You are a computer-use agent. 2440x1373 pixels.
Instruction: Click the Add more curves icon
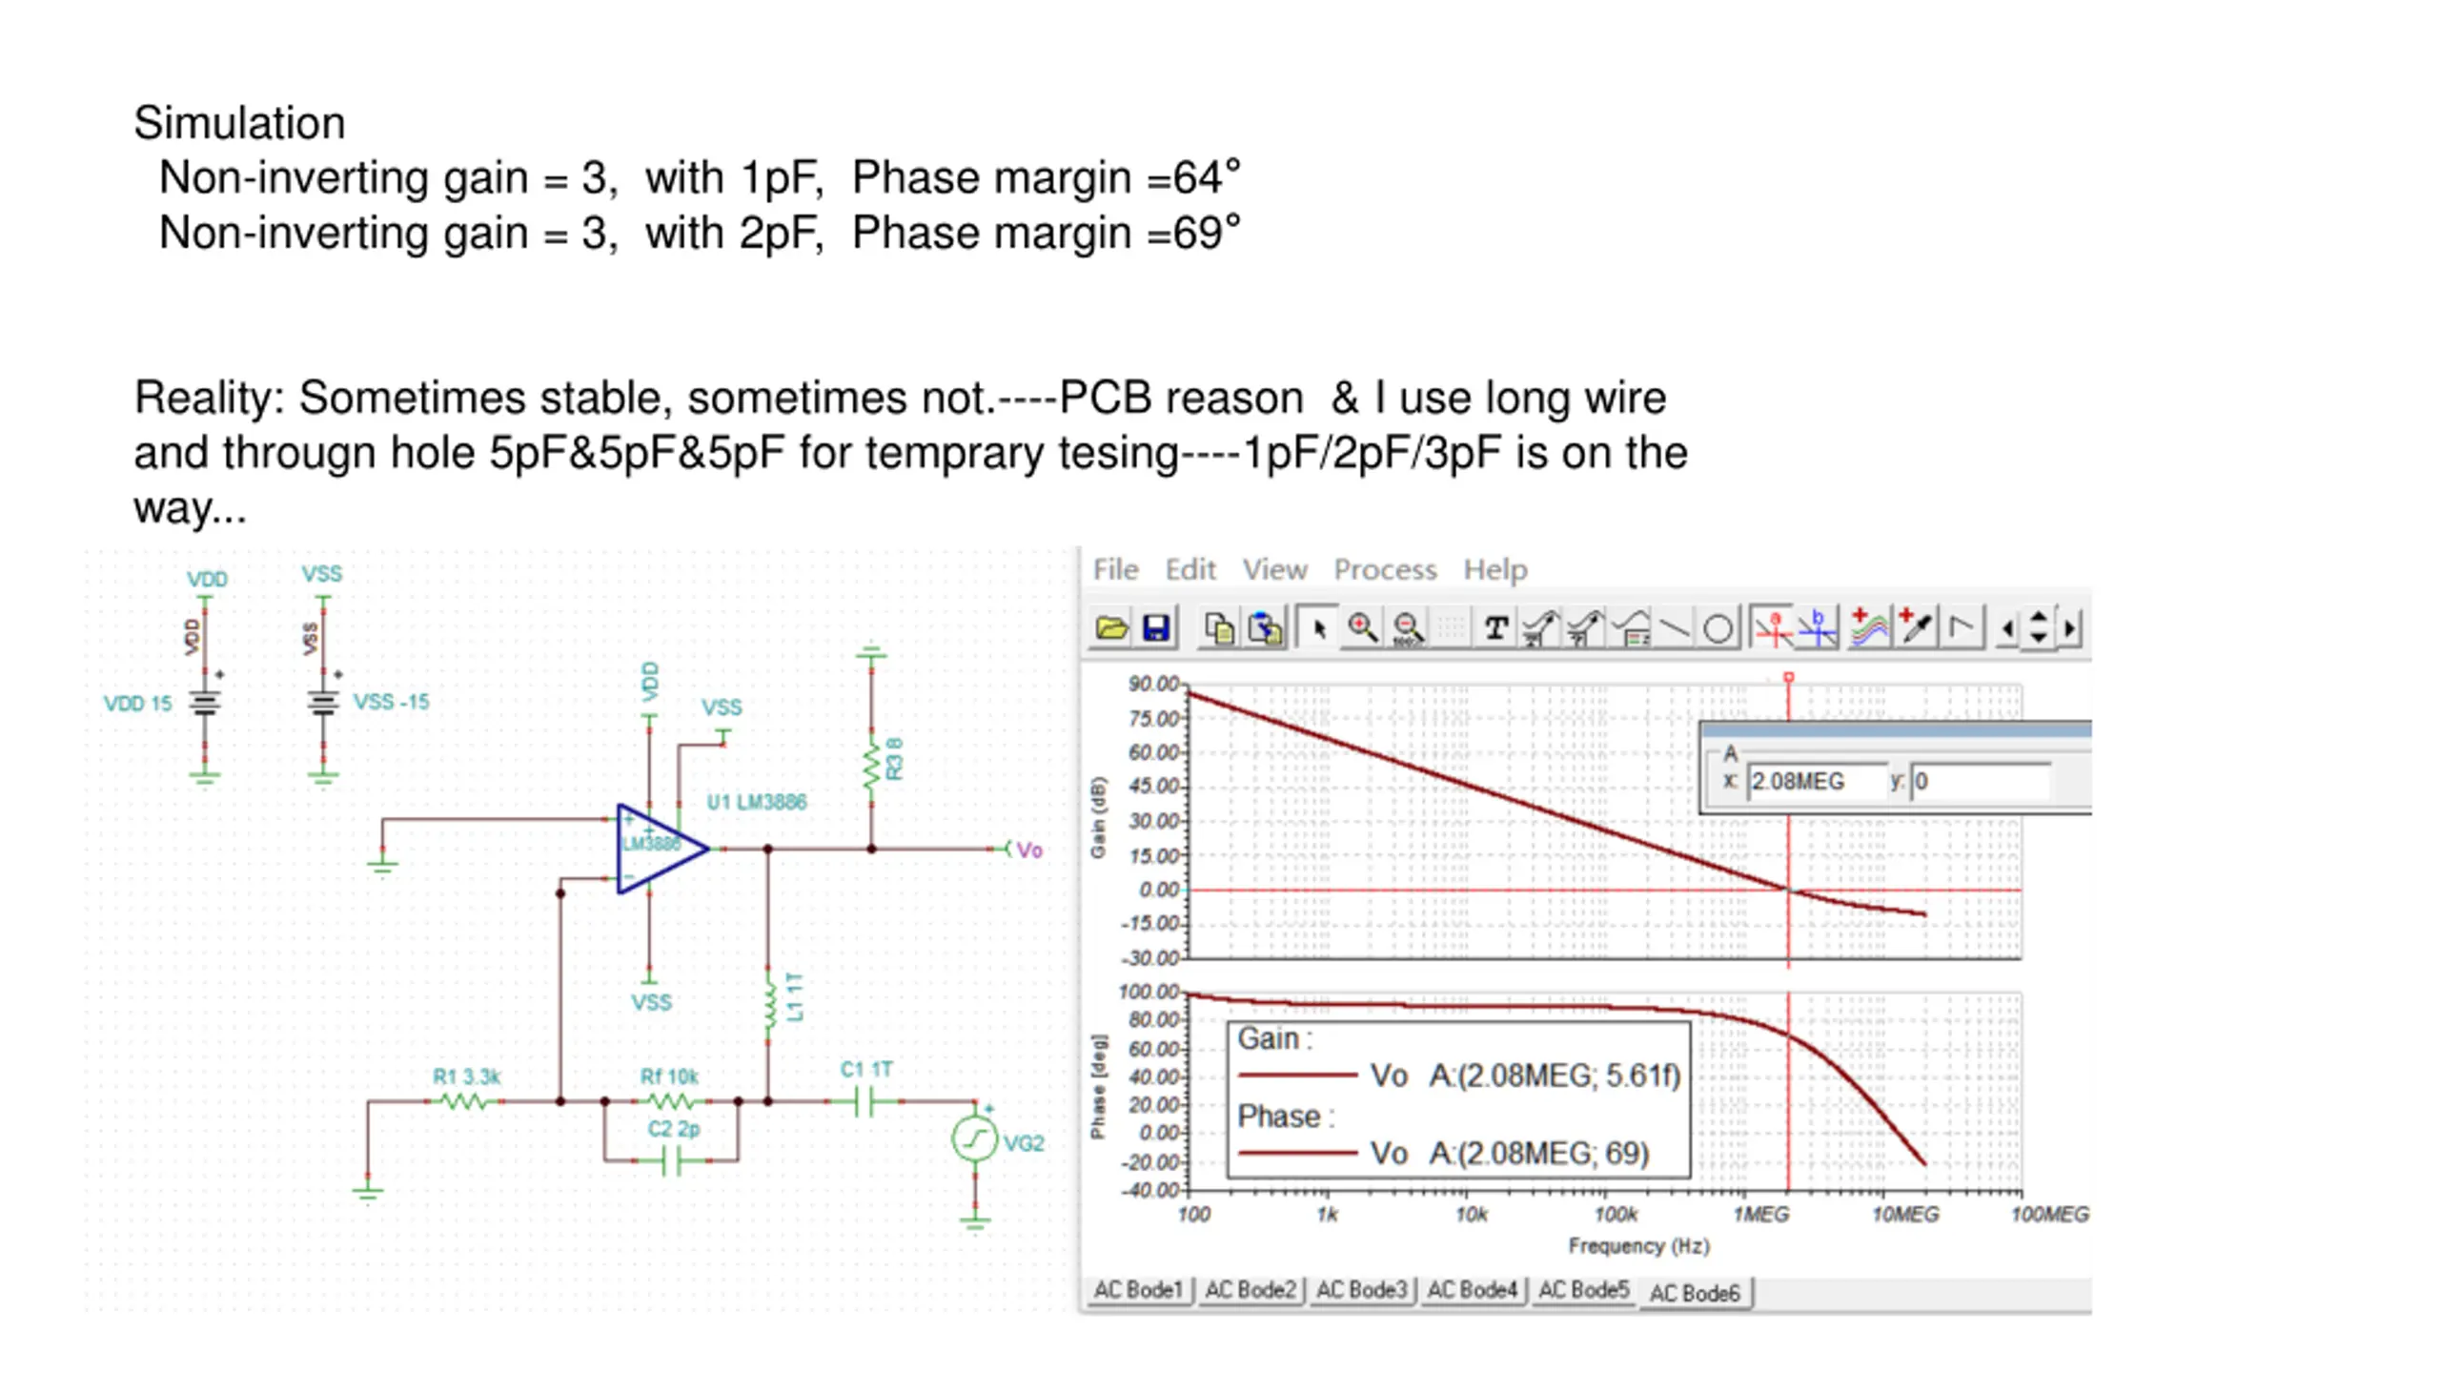tap(1869, 629)
